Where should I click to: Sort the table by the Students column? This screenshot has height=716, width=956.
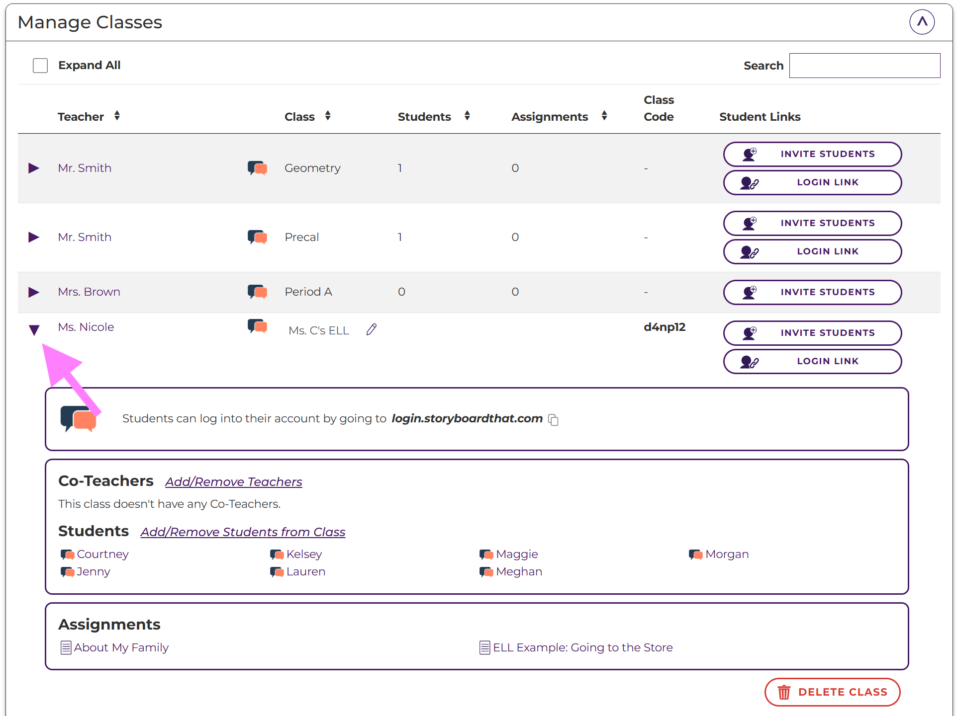point(467,116)
